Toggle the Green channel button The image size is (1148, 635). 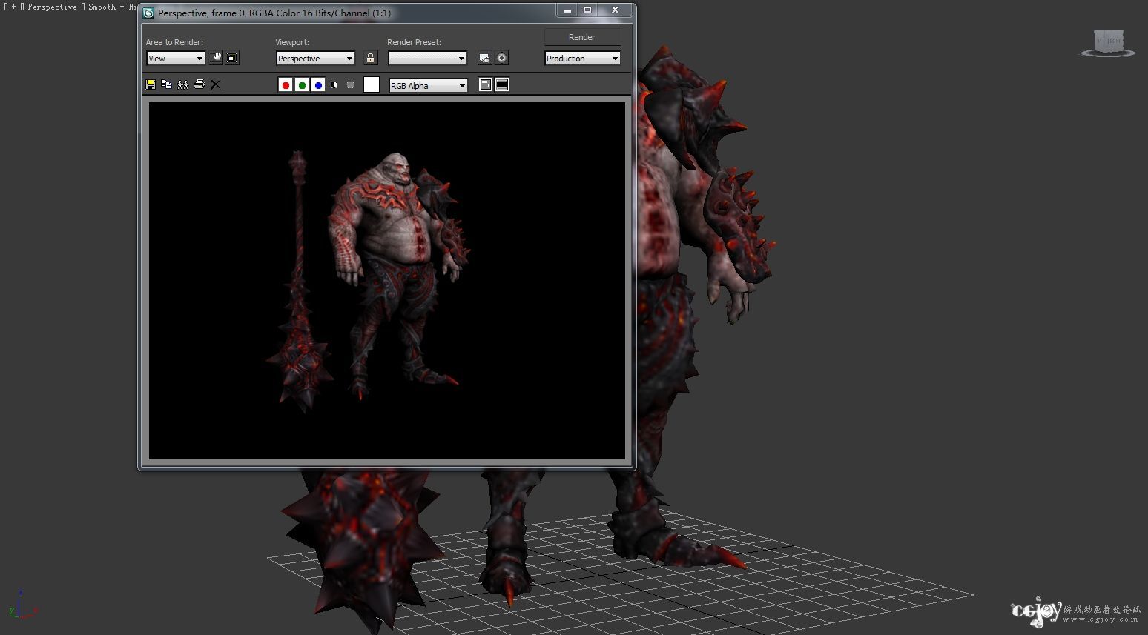click(302, 85)
